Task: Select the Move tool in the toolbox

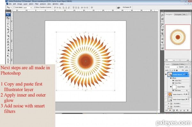Action: (8, 18)
